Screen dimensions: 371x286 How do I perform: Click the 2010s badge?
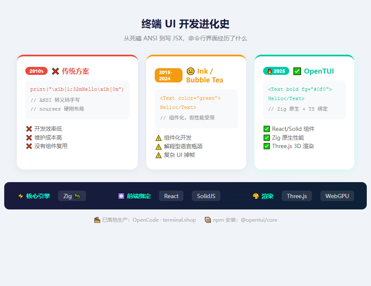pos(36,71)
